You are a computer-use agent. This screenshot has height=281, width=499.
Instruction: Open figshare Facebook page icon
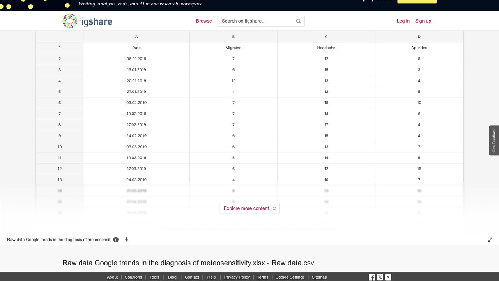click(x=372, y=277)
